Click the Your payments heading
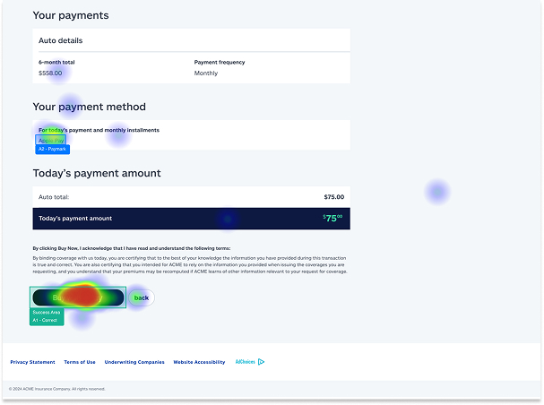The height and width of the screenshot is (405, 544). coord(71,15)
